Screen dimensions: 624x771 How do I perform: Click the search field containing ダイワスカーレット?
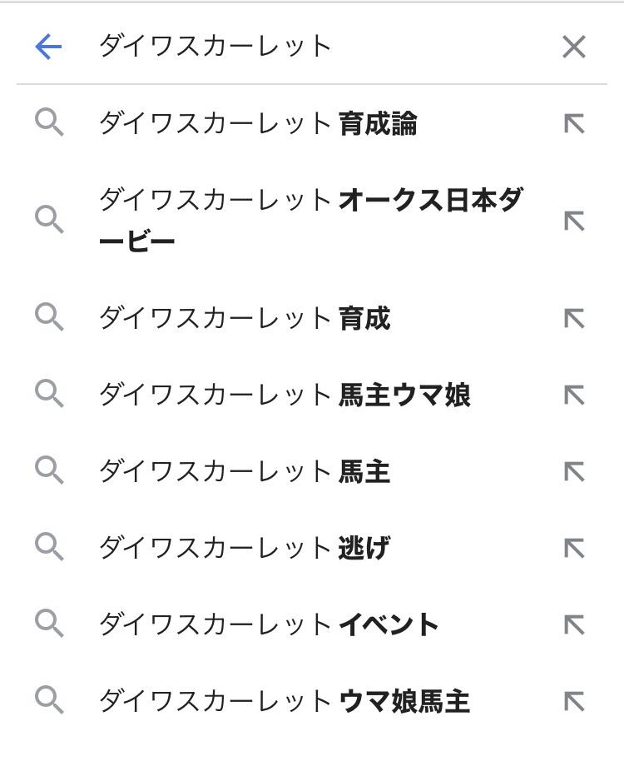[x=316, y=47]
